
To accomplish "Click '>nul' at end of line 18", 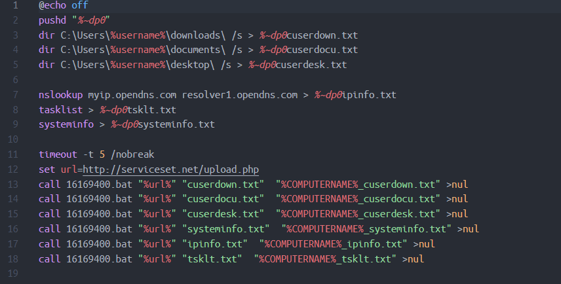I will pos(413,258).
